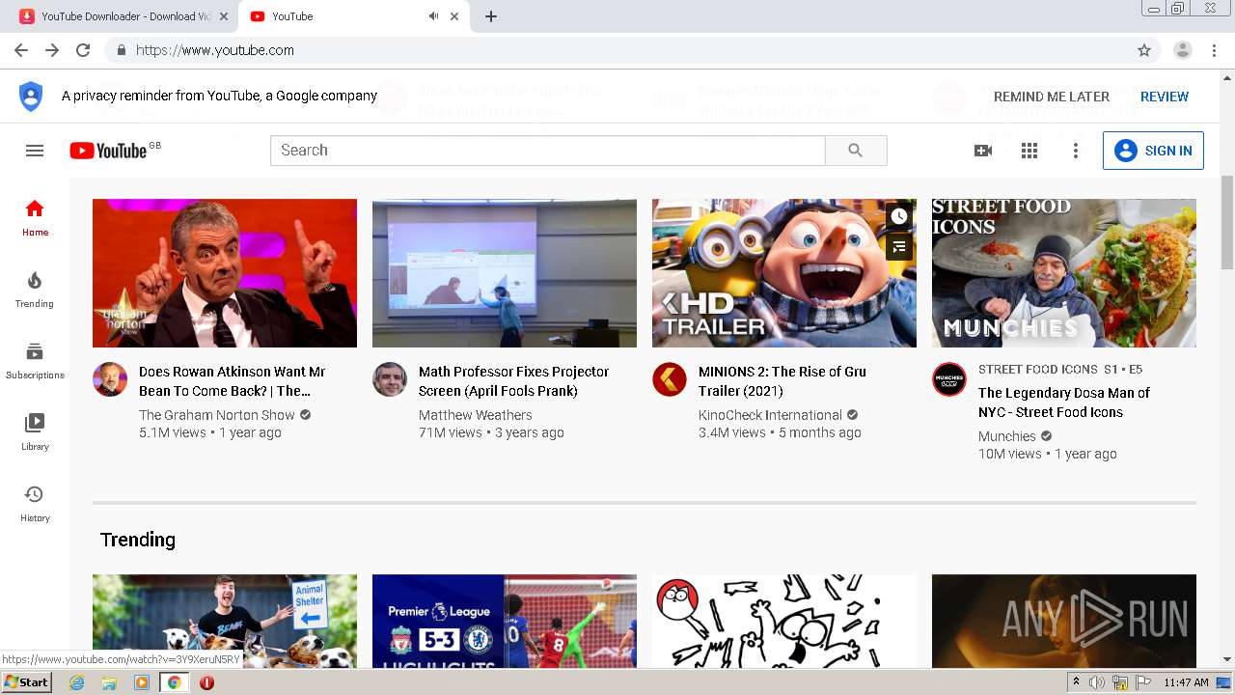Open a new browser tab
Viewport: 1235px width, 695px height.
tap(490, 16)
